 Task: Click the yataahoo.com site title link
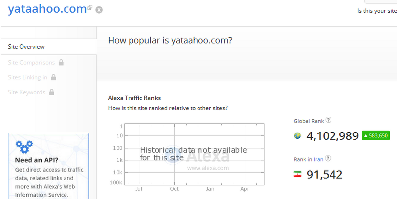point(47,9)
